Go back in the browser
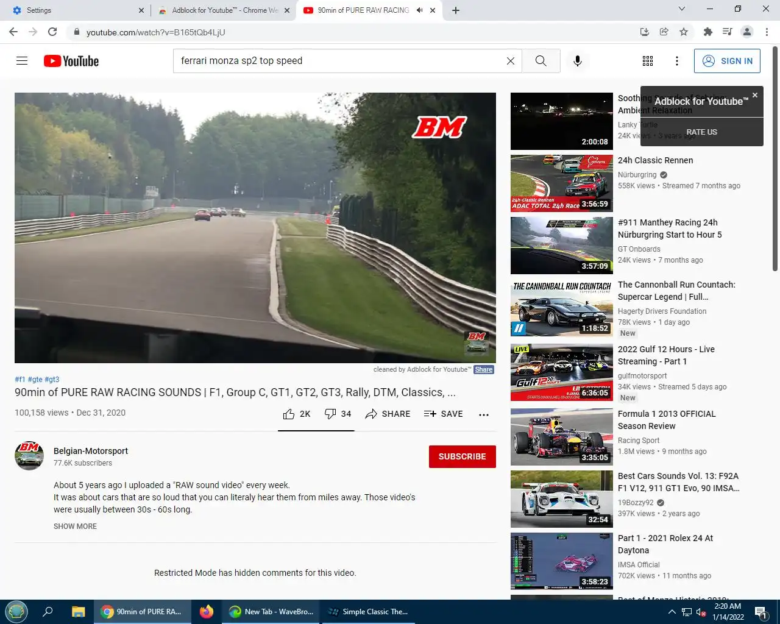The image size is (780, 624). 13,32
